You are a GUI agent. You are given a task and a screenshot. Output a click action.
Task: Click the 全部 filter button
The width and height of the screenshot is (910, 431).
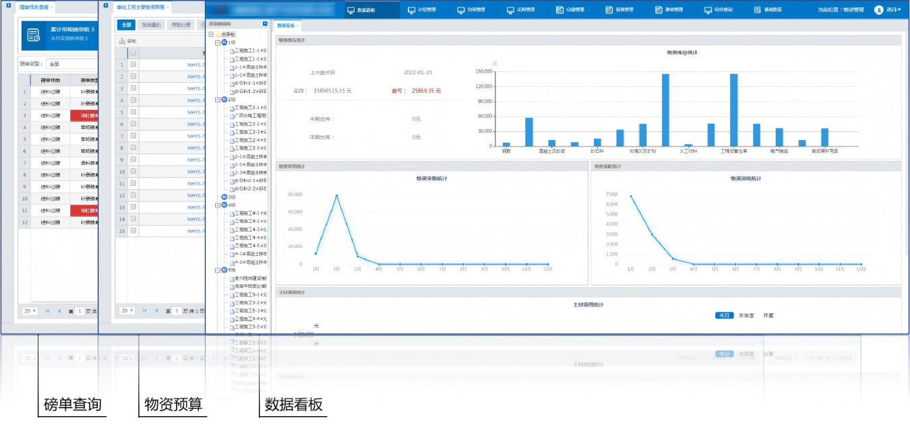[126, 25]
